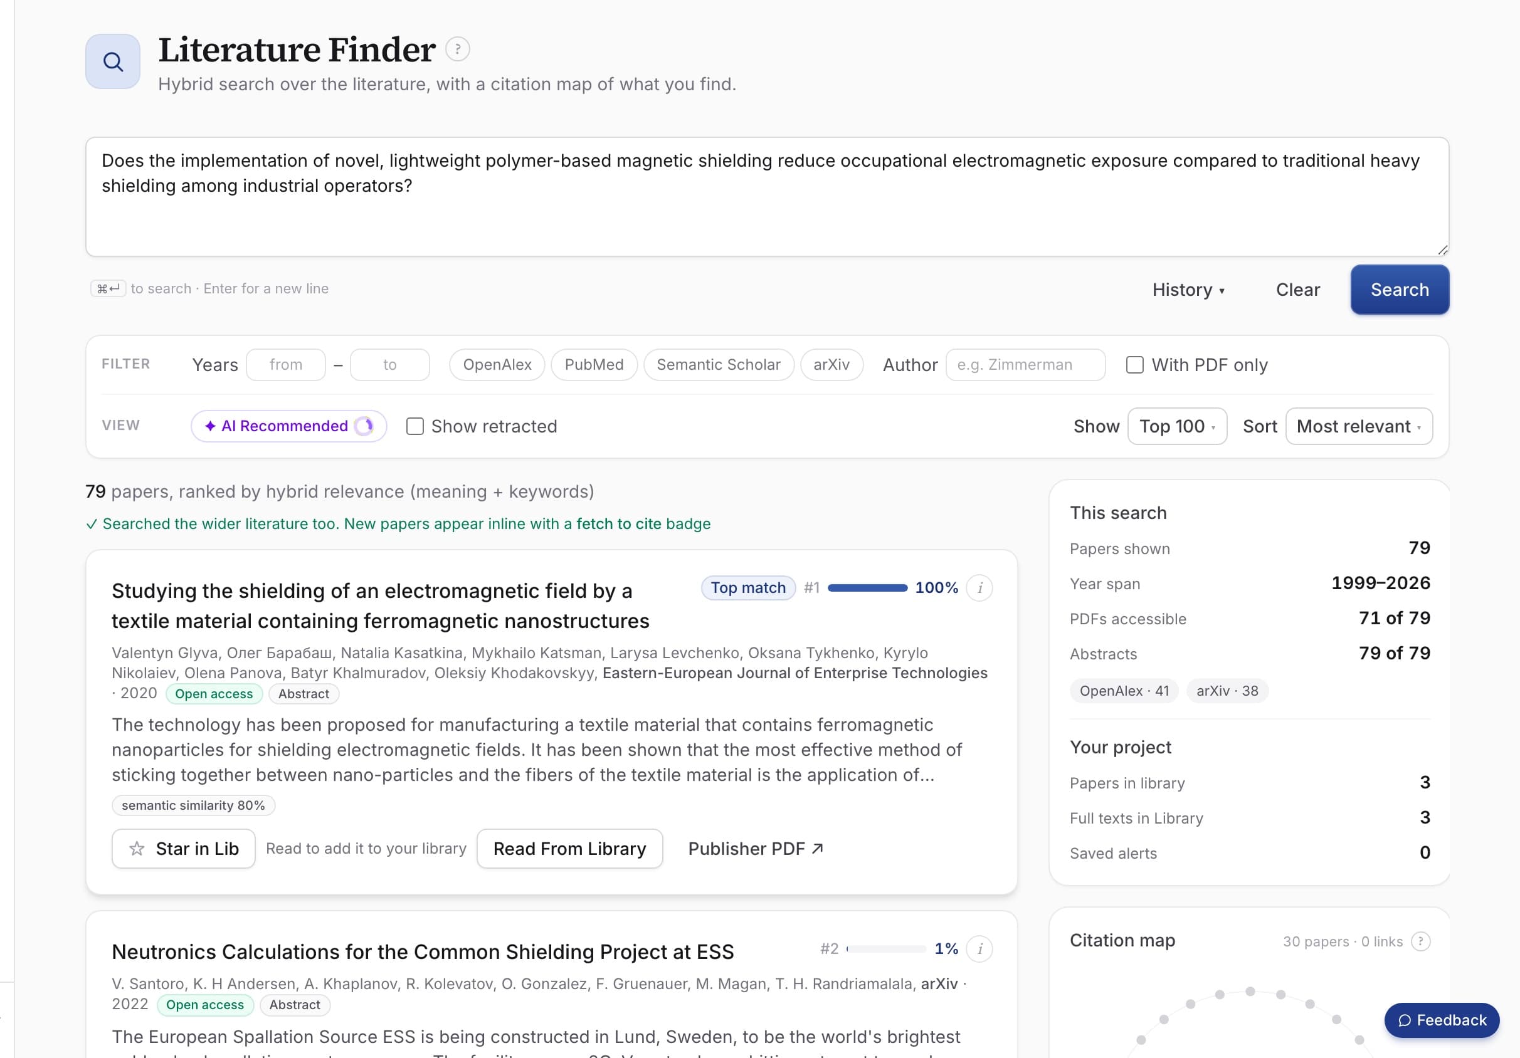The width and height of the screenshot is (1520, 1058).
Task: Open the History dropdown
Action: pos(1188,290)
